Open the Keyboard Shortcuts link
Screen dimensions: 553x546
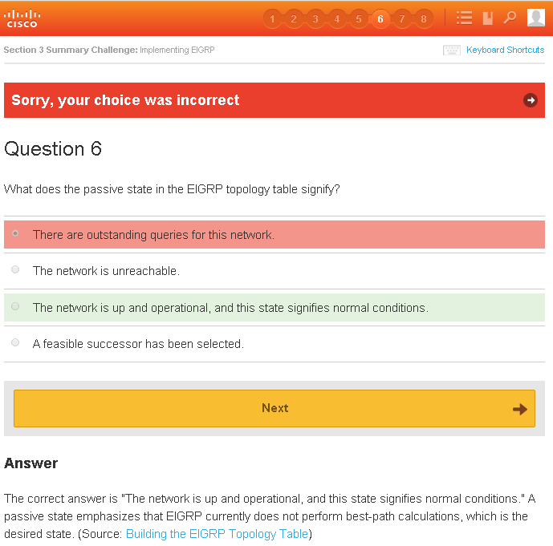coord(505,50)
